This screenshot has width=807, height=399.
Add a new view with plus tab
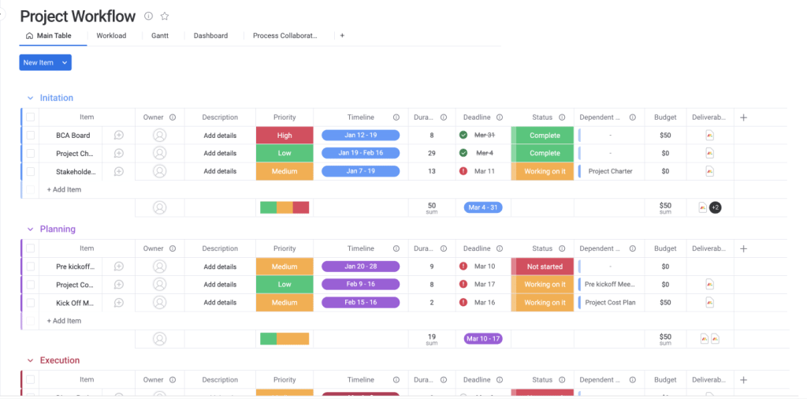342,36
